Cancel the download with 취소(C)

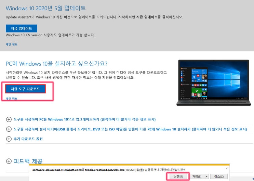pos(219,177)
